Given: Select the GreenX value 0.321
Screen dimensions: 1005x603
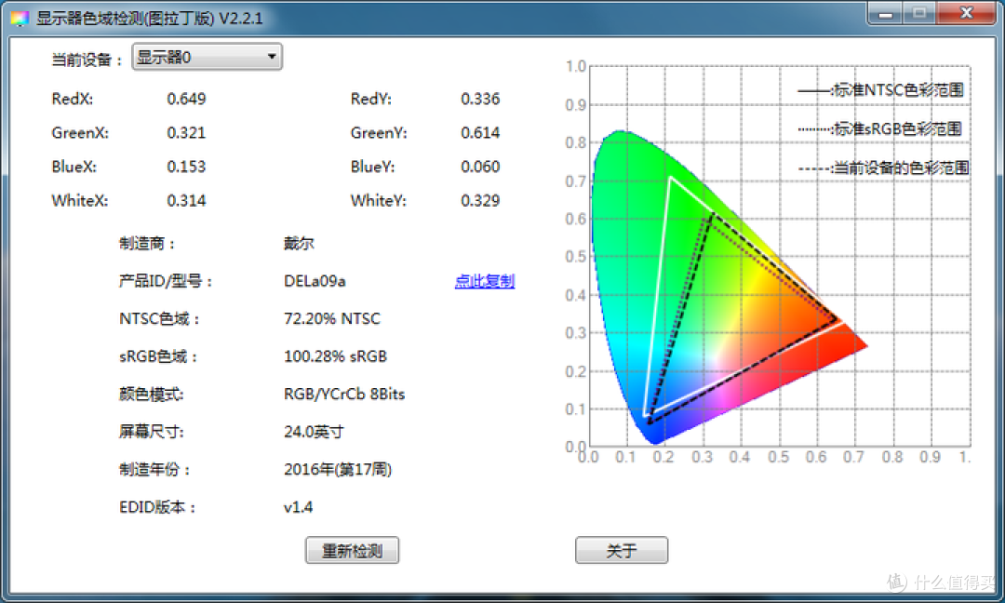Looking at the screenshot, I should tap(186, 133).
